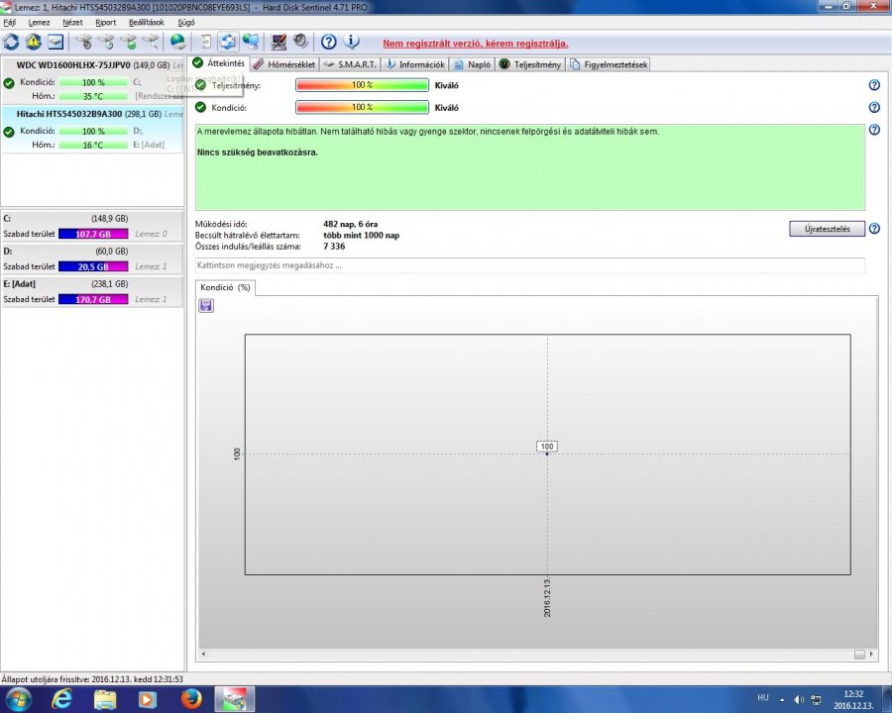The image size is (892, 713).
Task: Click the HU language indicator in tray
Action: [763, 697]
